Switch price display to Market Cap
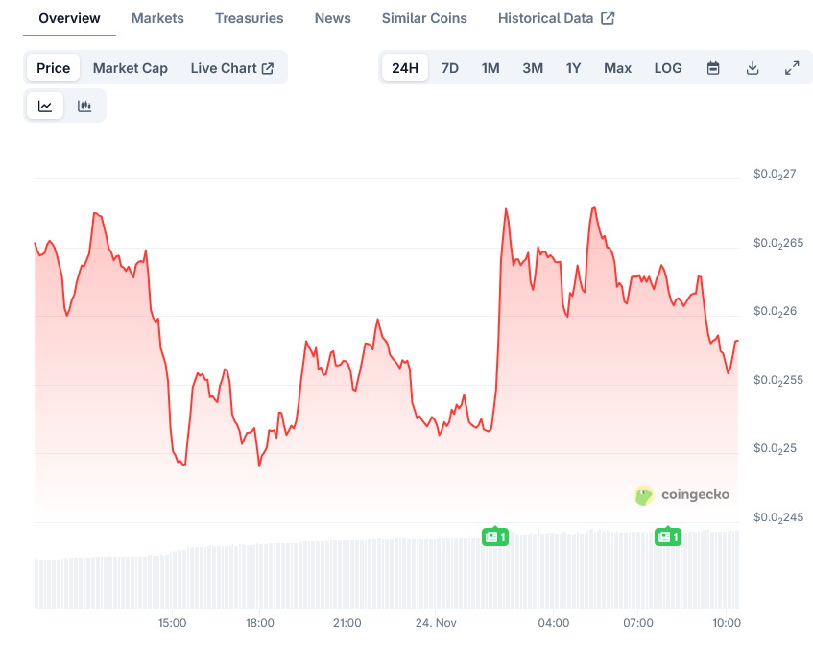 (x=130, y=67)
